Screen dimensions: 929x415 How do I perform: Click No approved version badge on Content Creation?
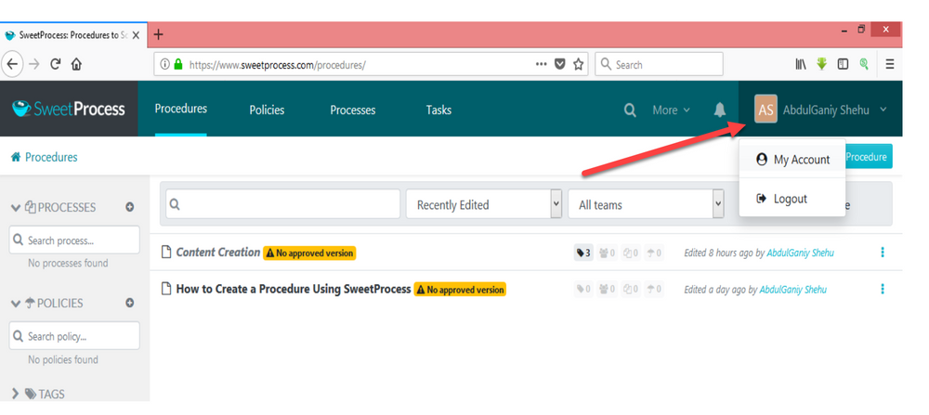click(x=309, y=253)
